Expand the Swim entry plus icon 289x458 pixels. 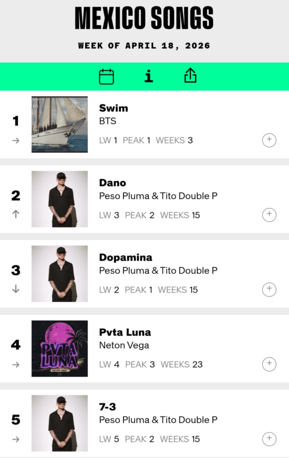(269, 140)
